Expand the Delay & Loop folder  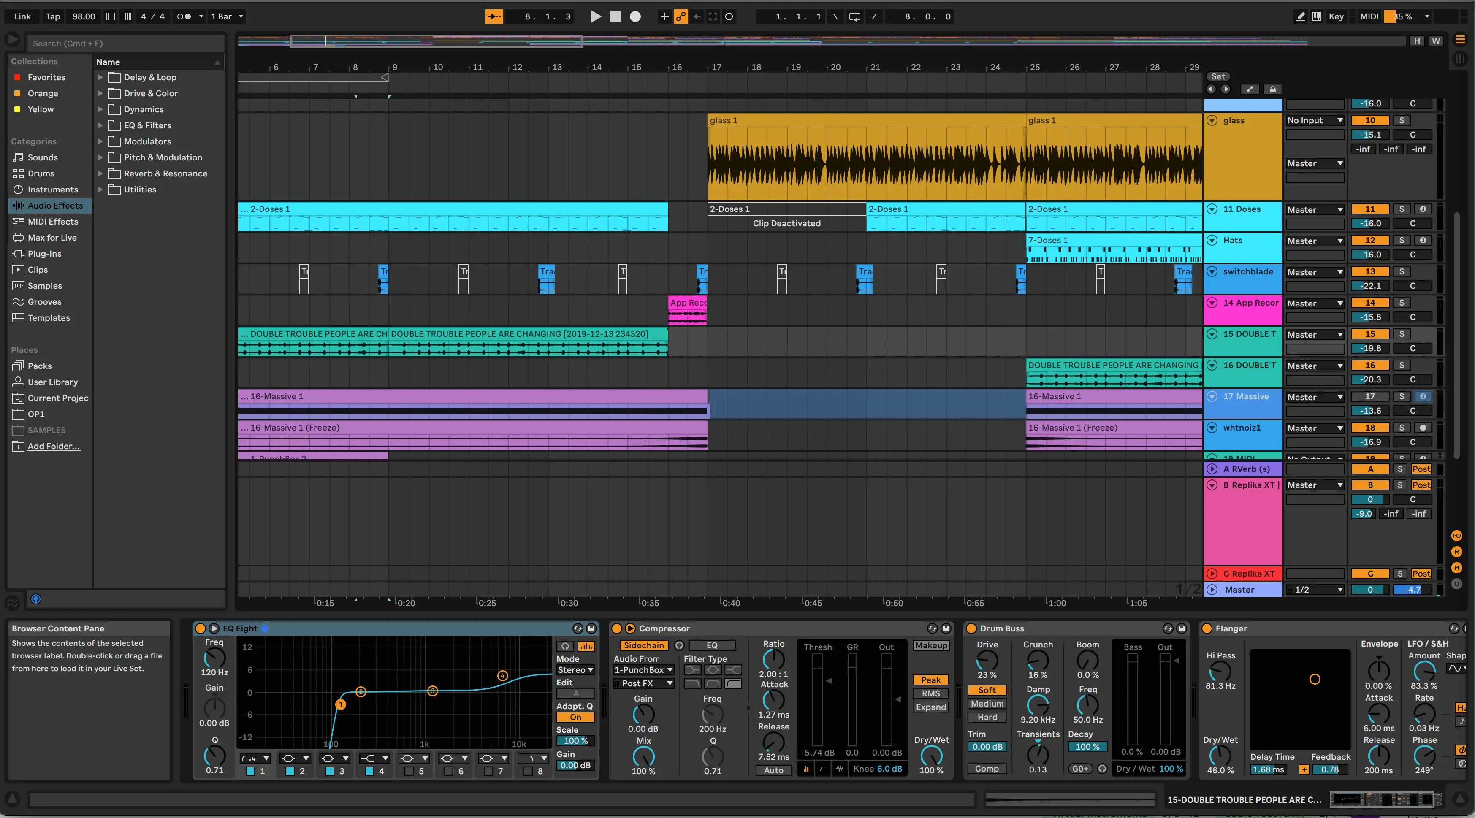point(100,77)
